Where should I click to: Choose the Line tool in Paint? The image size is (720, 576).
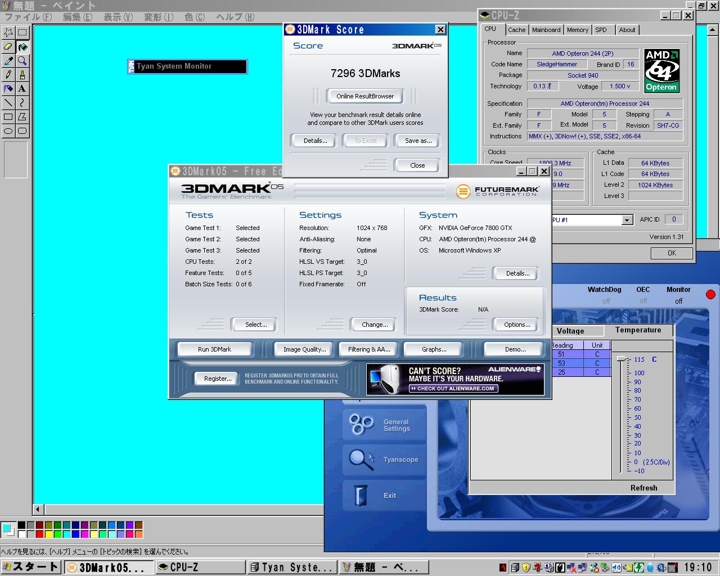8,102
